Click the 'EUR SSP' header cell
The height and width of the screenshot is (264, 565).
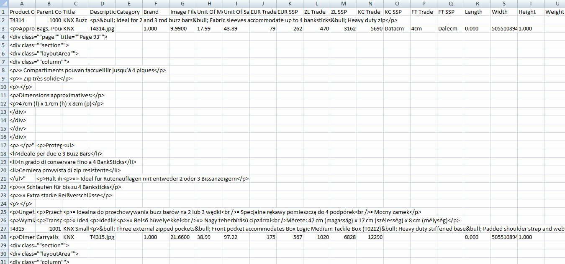click(x=290, y=12)
